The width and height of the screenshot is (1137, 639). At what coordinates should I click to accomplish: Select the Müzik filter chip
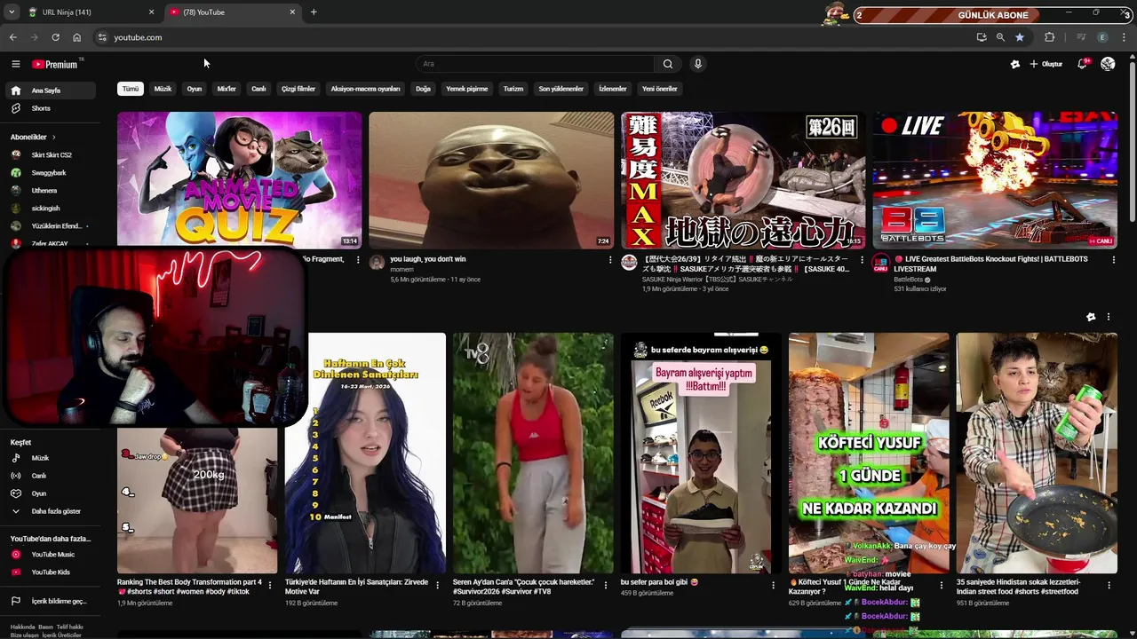coord(163,89)
